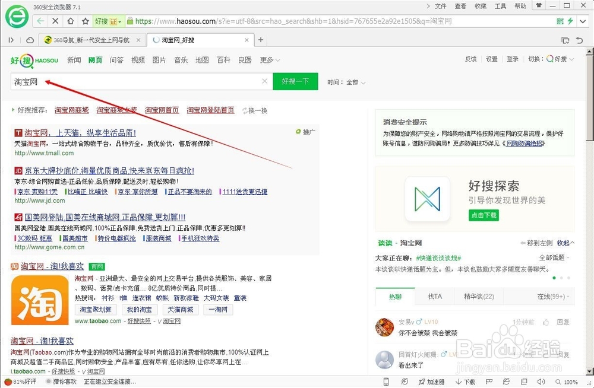Open the 查看 menu
This screenshot has width=594, height=388.
pyautogui.click(x=461, y=6)
